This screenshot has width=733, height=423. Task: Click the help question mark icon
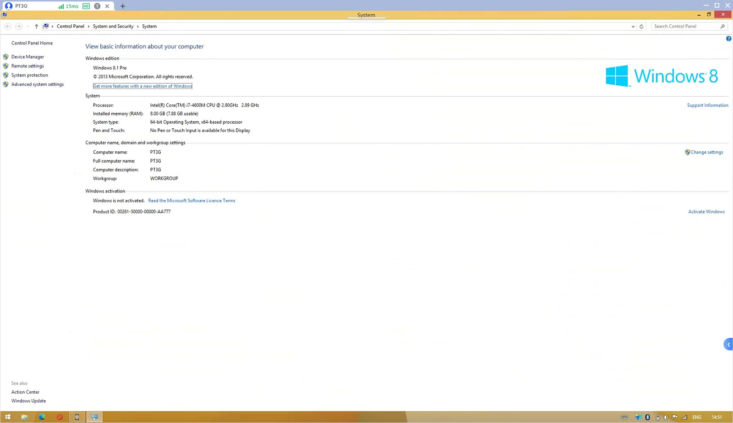tap(728, 38)
